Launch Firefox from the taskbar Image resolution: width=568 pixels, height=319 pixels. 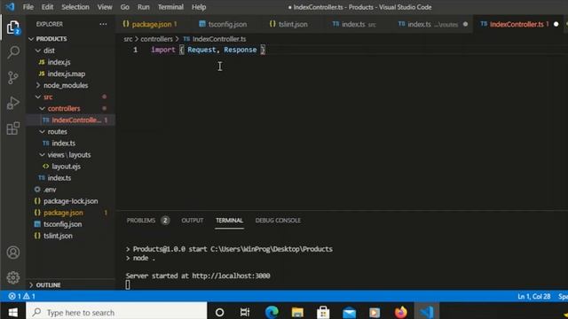click(x=400, y=312)
